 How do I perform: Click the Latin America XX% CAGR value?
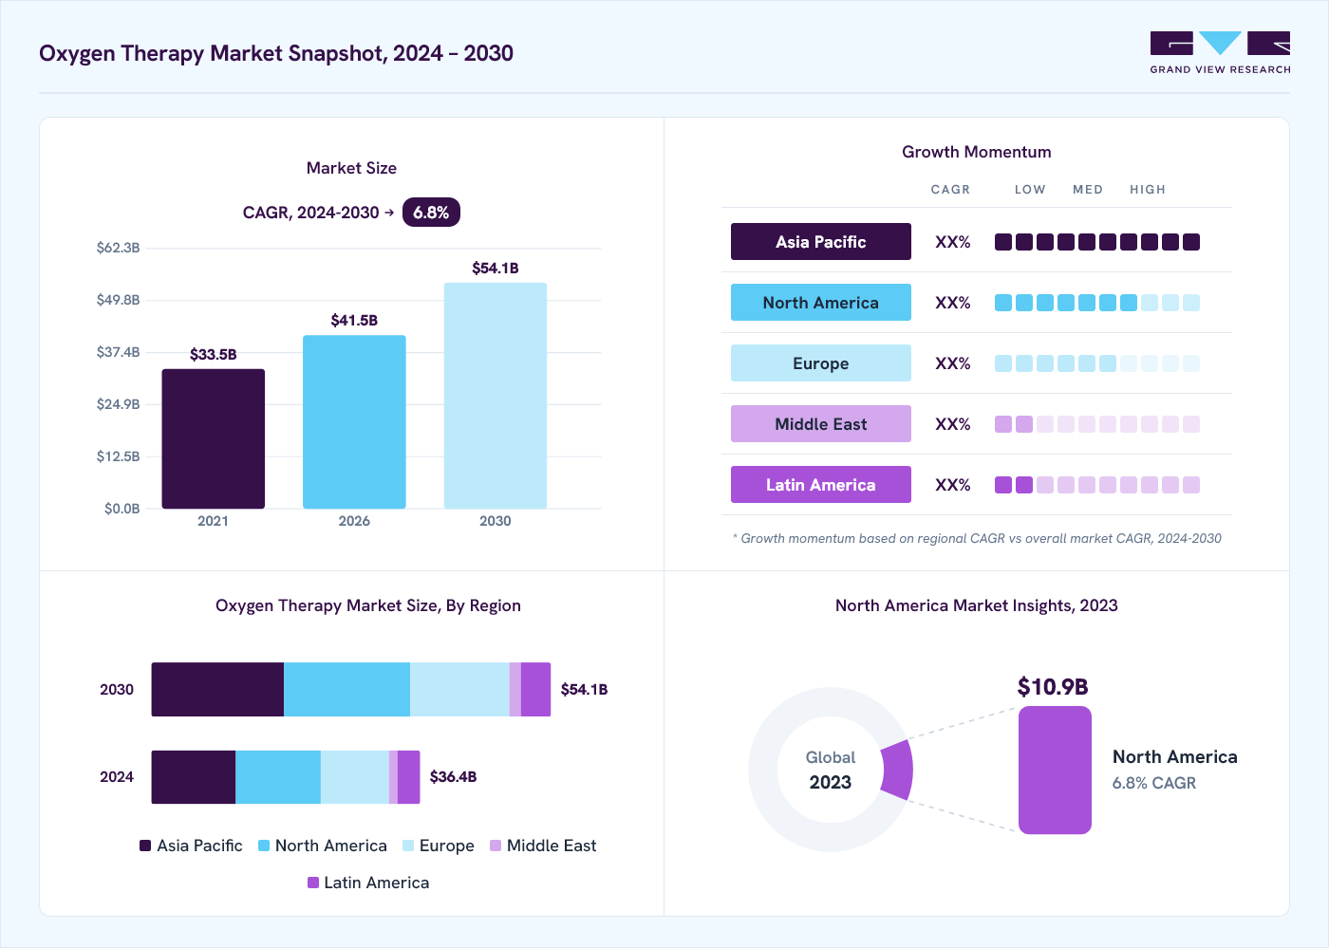click(x=953, y=485)
